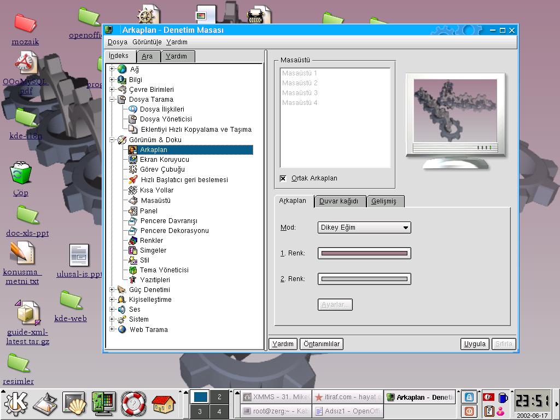Click the Ekran Koruyucu icon in tree
Viewport: 560px width, 420px height.
tap(132, 160)
